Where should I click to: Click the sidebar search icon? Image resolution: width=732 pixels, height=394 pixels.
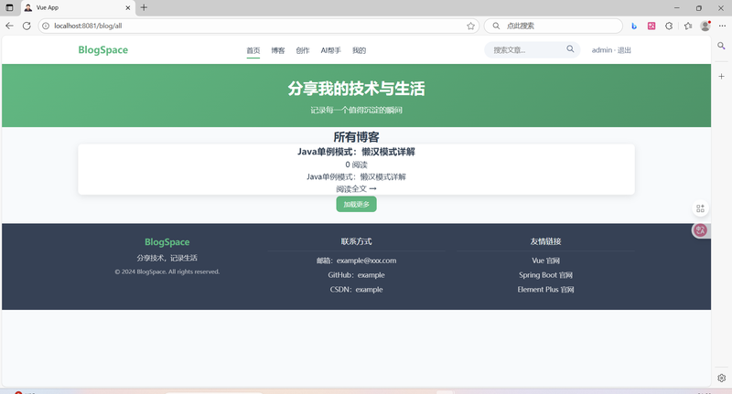tap(721, 46)
